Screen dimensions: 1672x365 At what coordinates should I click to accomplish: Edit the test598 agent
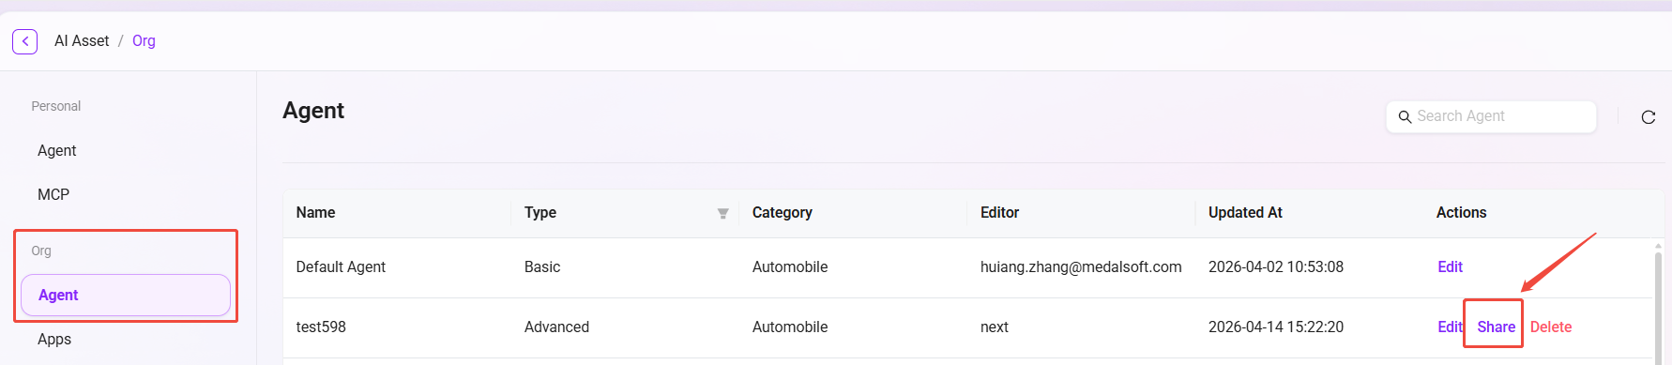pos(1450,327)
